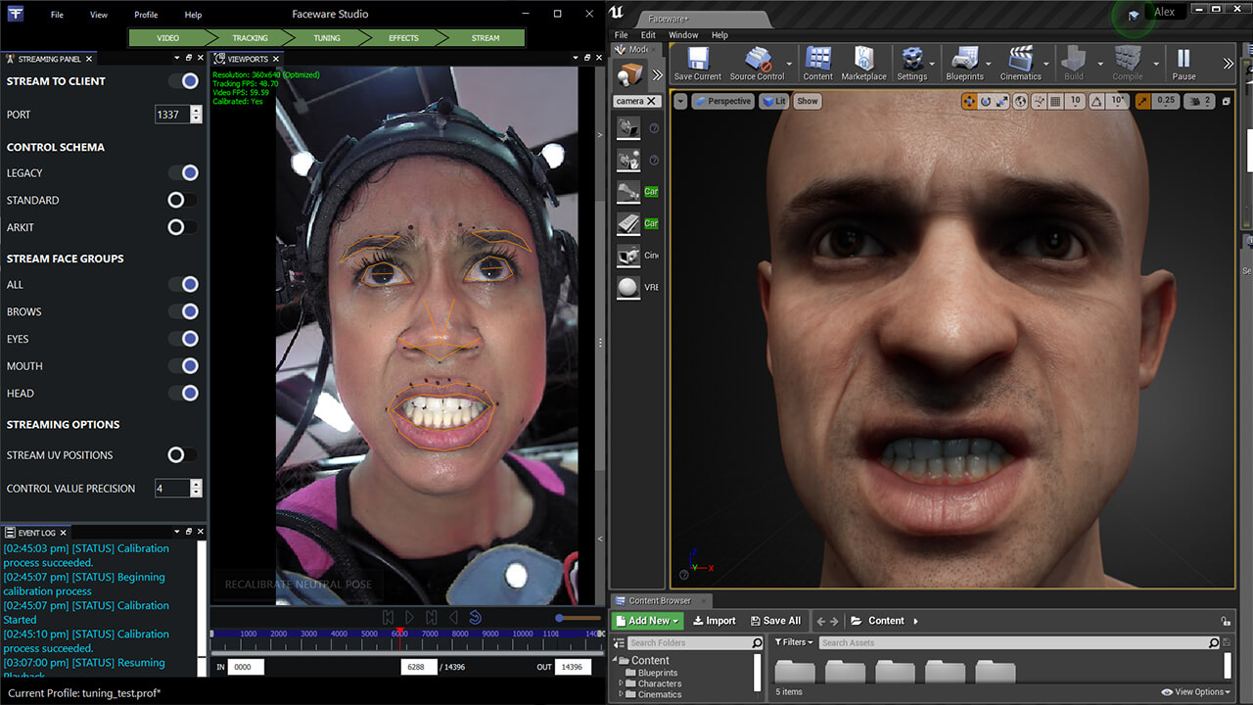Expand the Filters dropdown

[x=794, y=643]
